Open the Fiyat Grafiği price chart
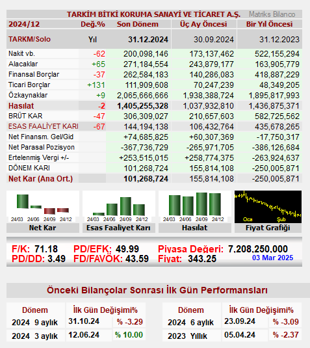Image resolution: width=310 pixels, height=348 pixels. pyautogui.click(x=268, y=207)
